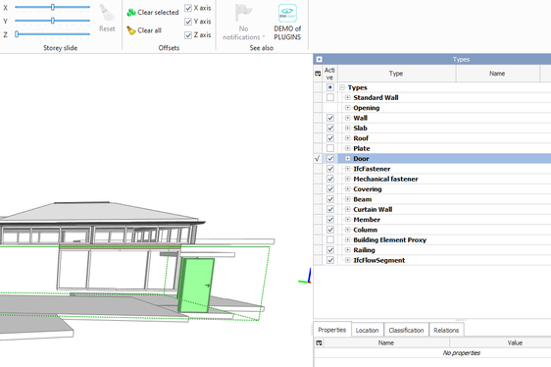Viewport: 551px width, 367px height.
Task: Open DEMO of PLUGINS icon
Action: [x=287, y=13]
